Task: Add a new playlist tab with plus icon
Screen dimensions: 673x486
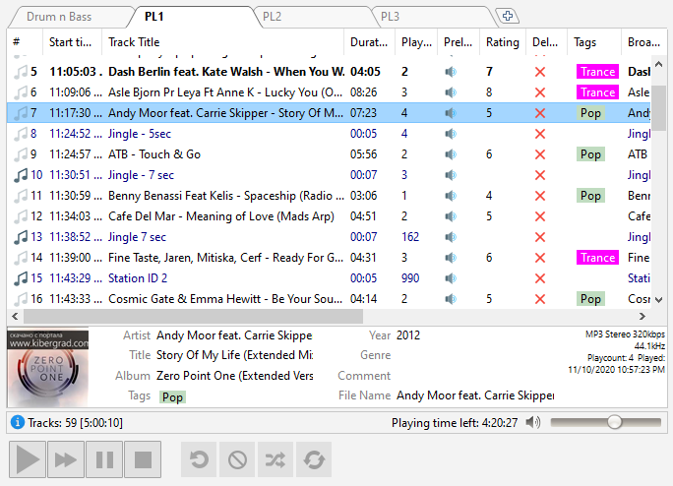Action: coord(508,17)
